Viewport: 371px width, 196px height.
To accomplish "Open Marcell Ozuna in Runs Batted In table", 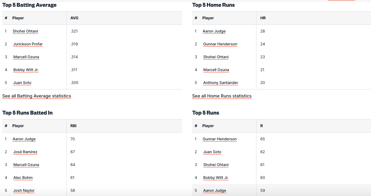I will [26, 165].
